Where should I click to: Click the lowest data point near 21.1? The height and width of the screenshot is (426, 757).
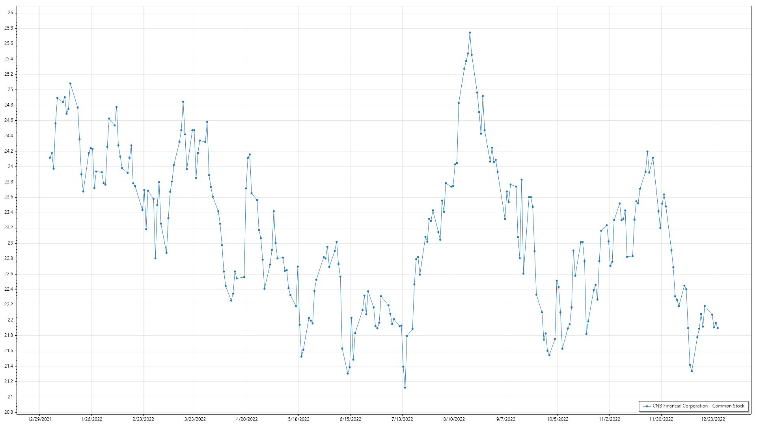pyautogui.click(x=405, y=387)
